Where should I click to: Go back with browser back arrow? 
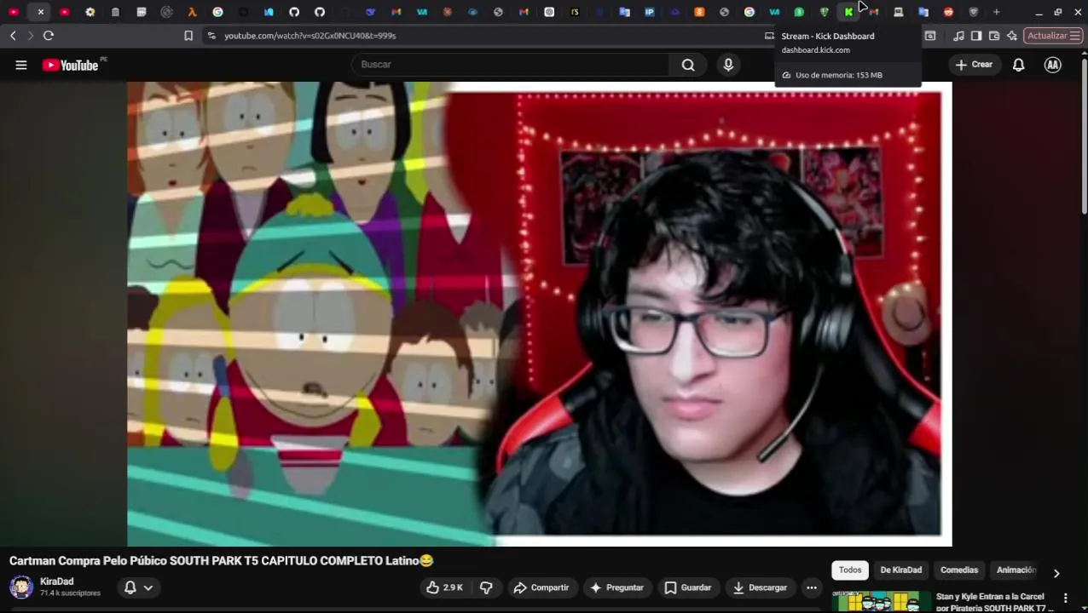click(x=13, y=36)
